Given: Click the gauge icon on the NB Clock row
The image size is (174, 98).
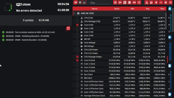Looking at the screenshot, I should pos(82,78).
